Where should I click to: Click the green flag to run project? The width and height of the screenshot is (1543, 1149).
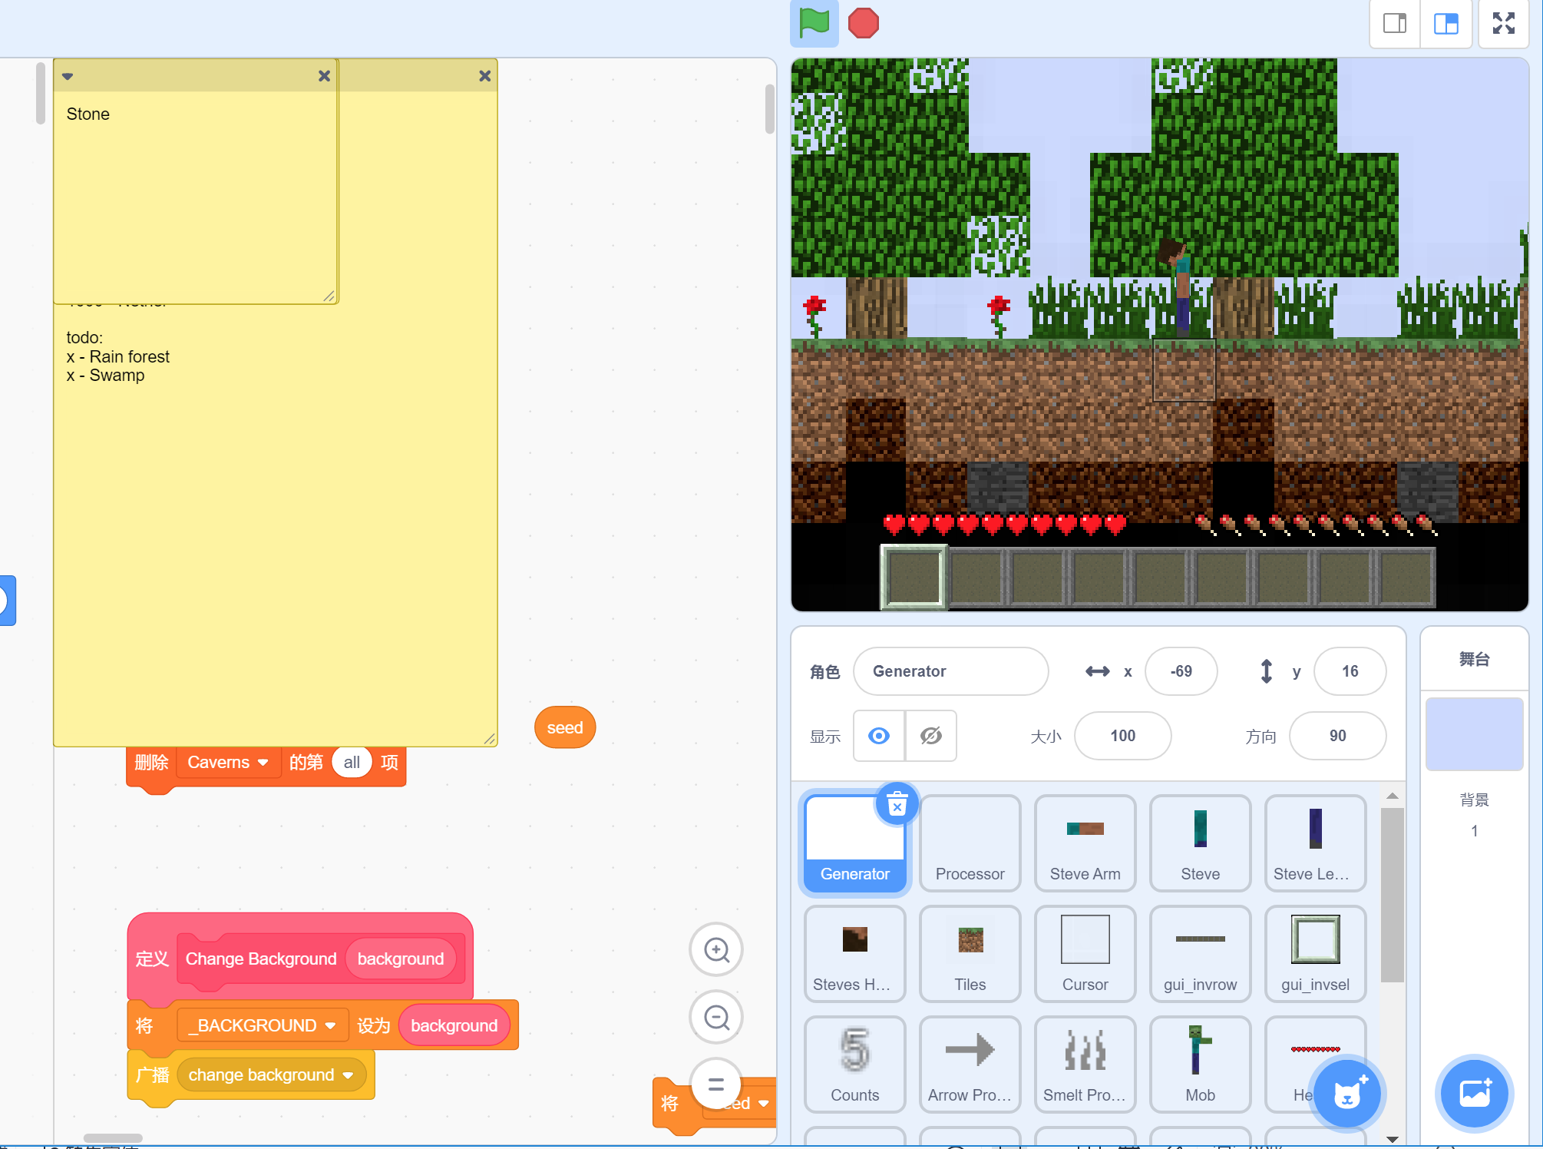pyautogui.click(x=814, y=23)
